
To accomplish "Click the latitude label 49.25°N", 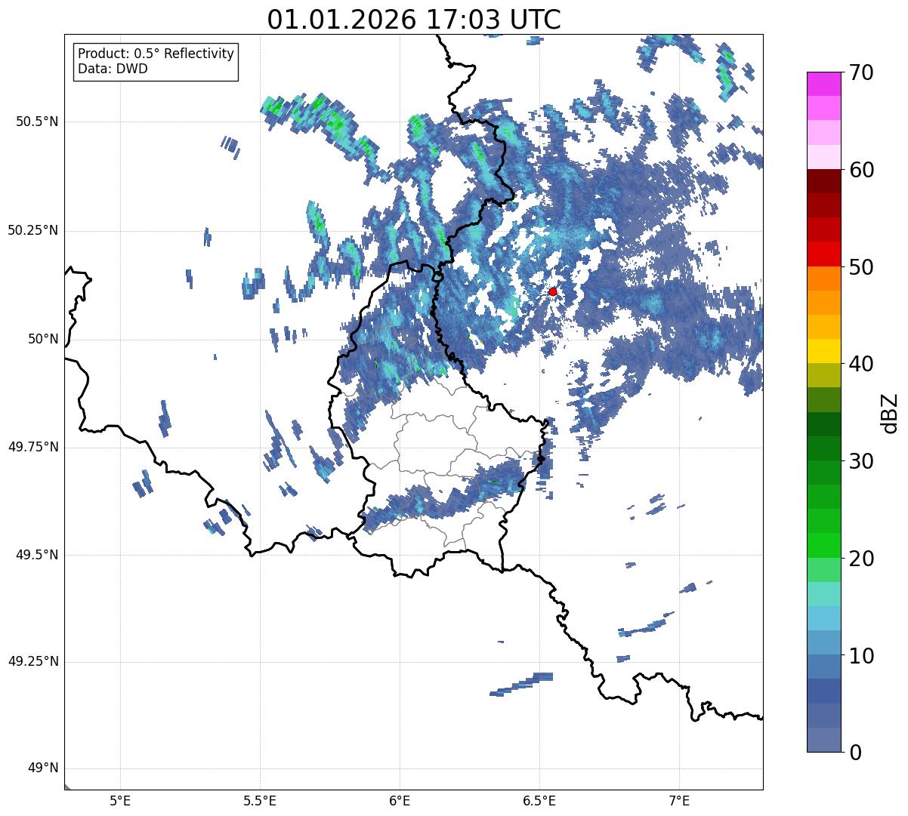I will pos(33,662).
